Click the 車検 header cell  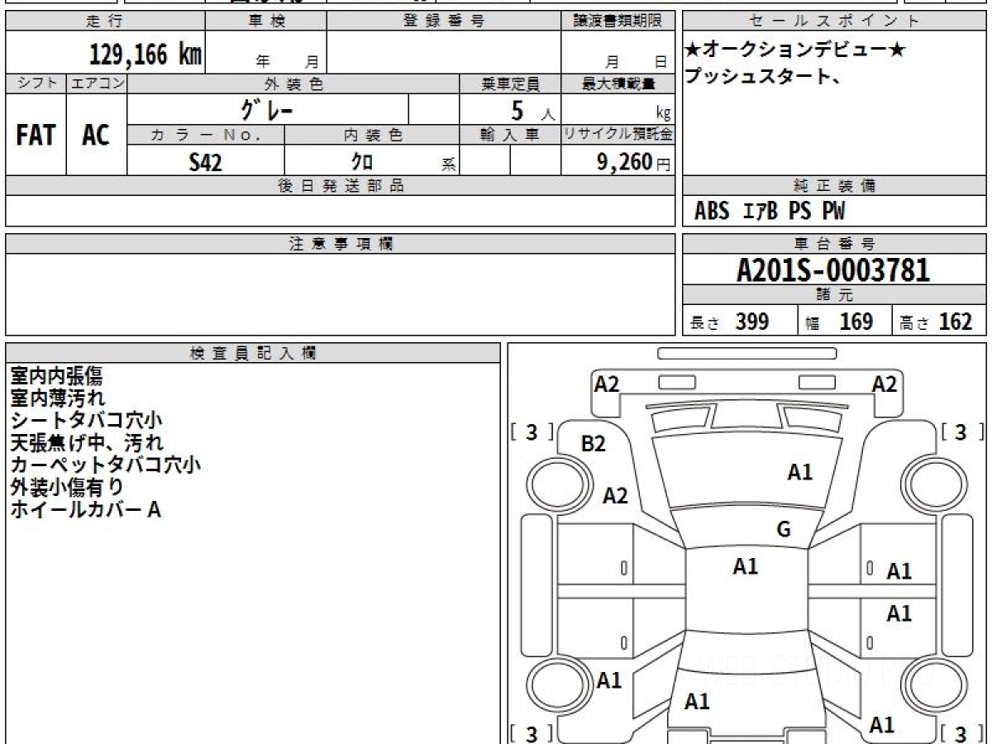266,21
